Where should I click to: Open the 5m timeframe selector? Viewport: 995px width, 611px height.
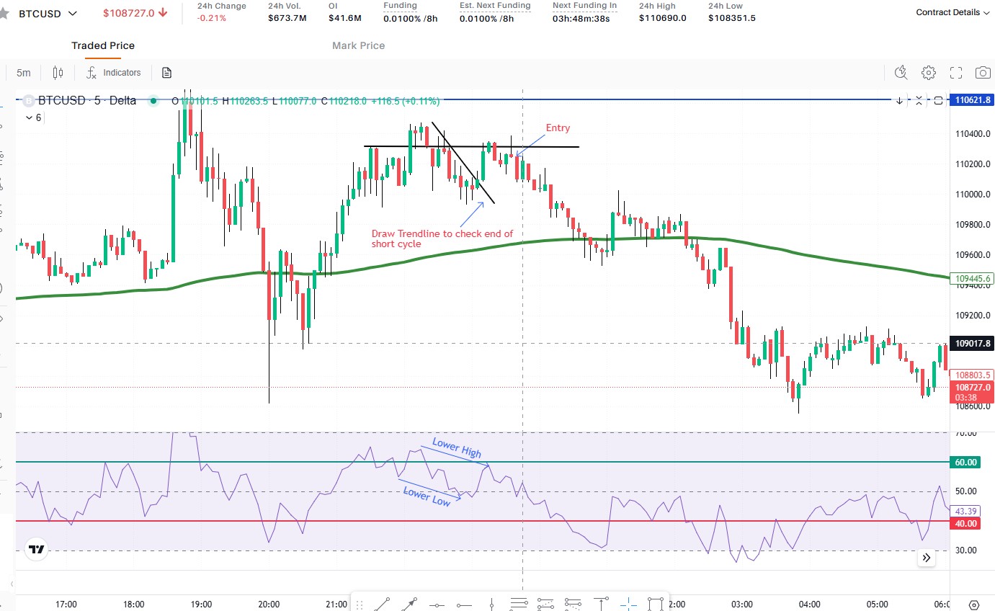click(x=24, y=73)
